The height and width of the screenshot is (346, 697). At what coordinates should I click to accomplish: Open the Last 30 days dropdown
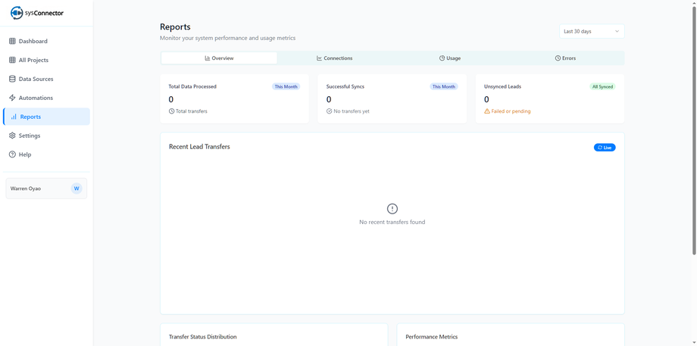click(x=591, y=31)
